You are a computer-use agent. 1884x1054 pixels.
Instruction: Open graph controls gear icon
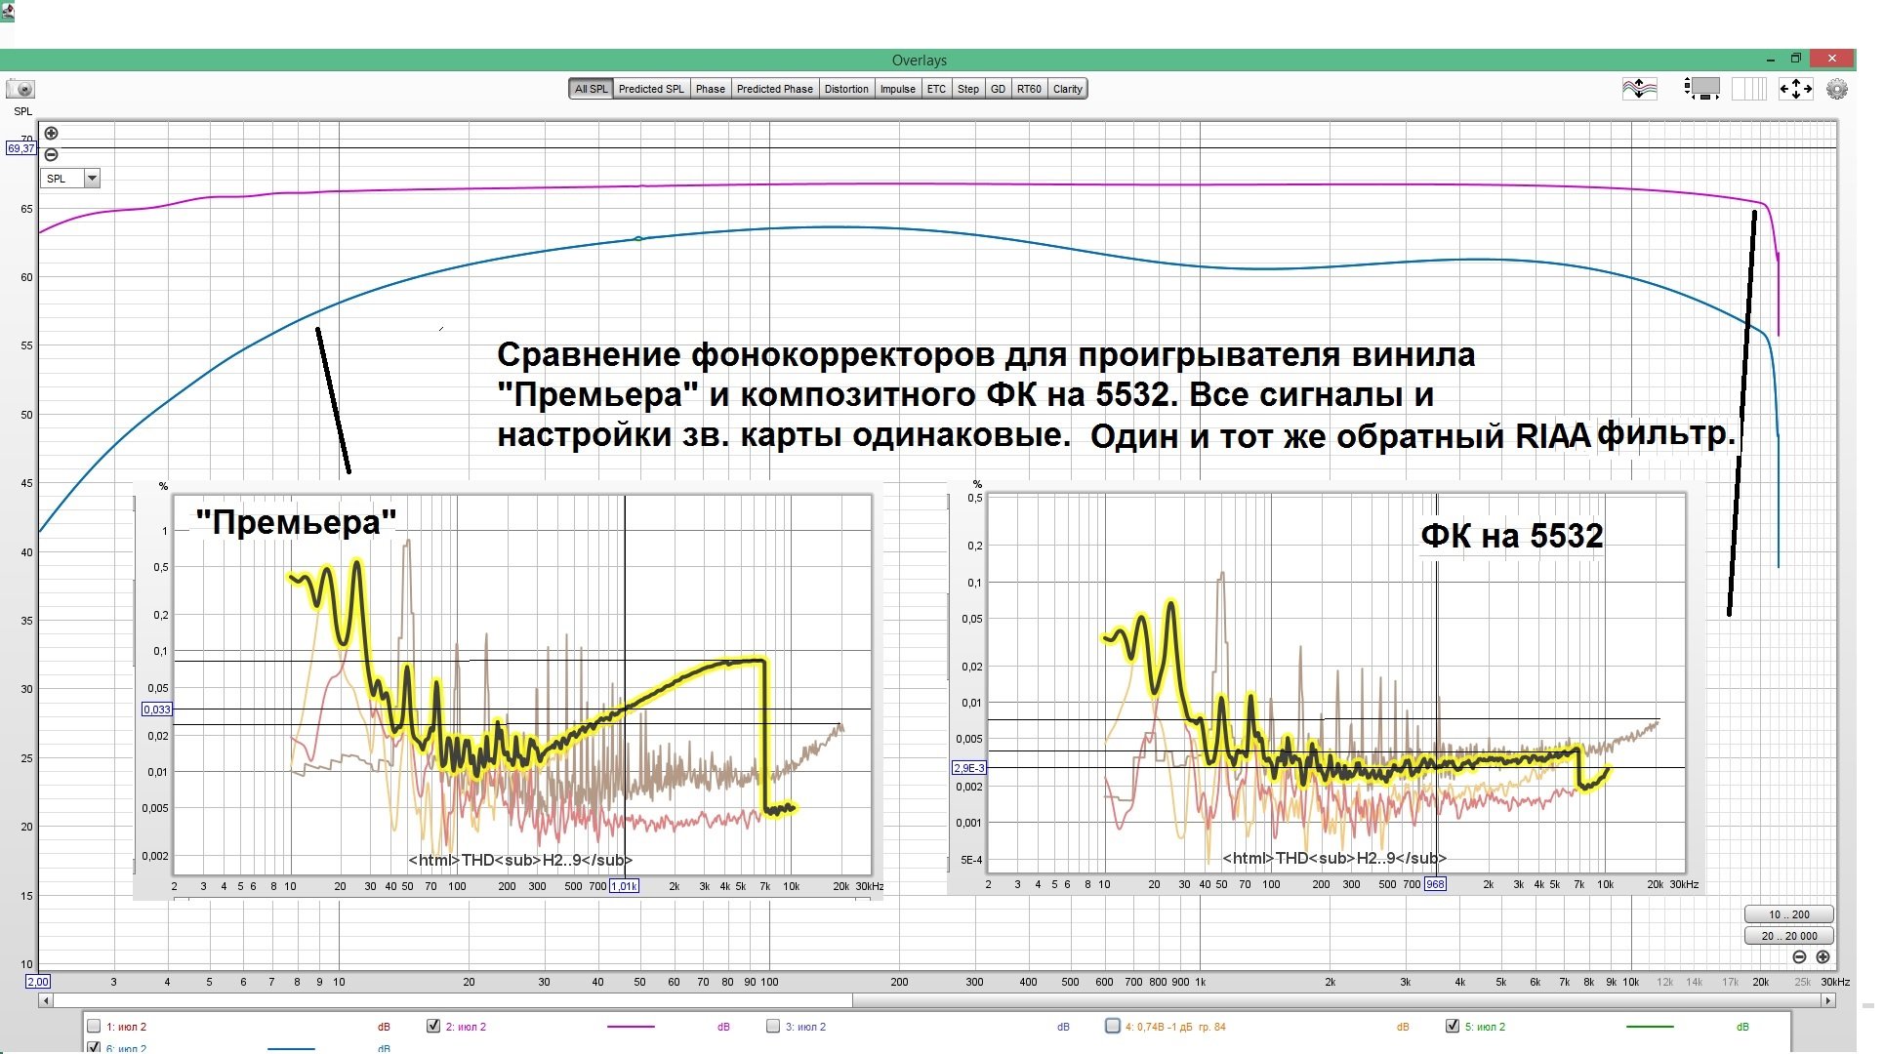(1836, 89)
